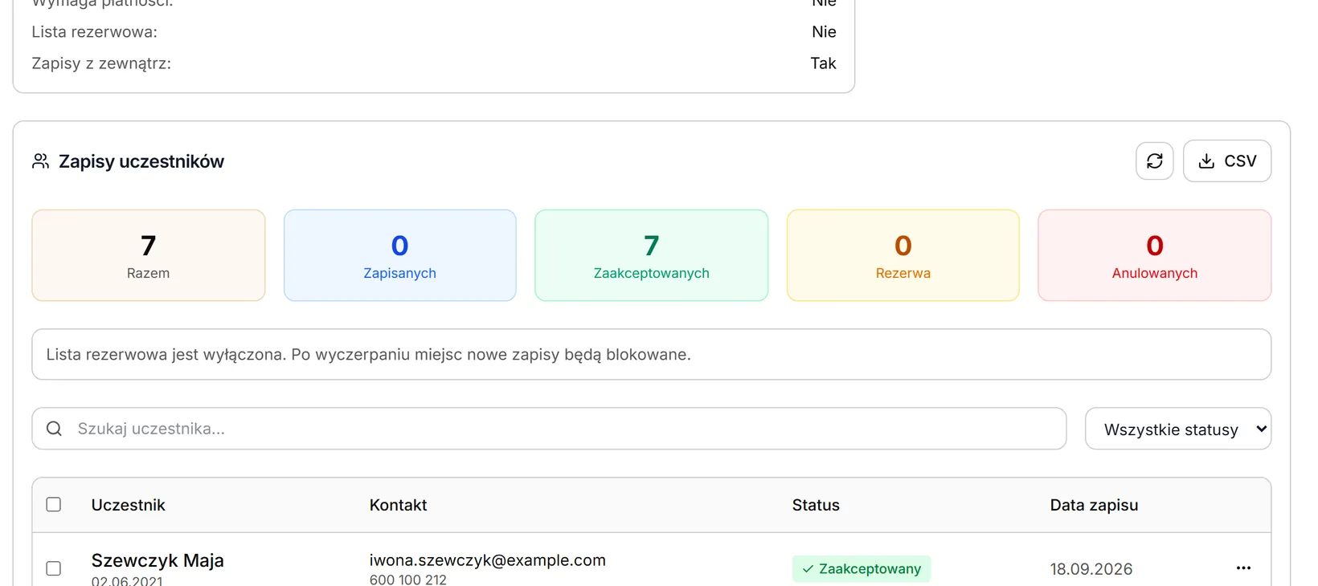Viewport: 1318px width, 586px height.
Task: Check the box for Szewczyk Maja
Action: tap(54, 568)
